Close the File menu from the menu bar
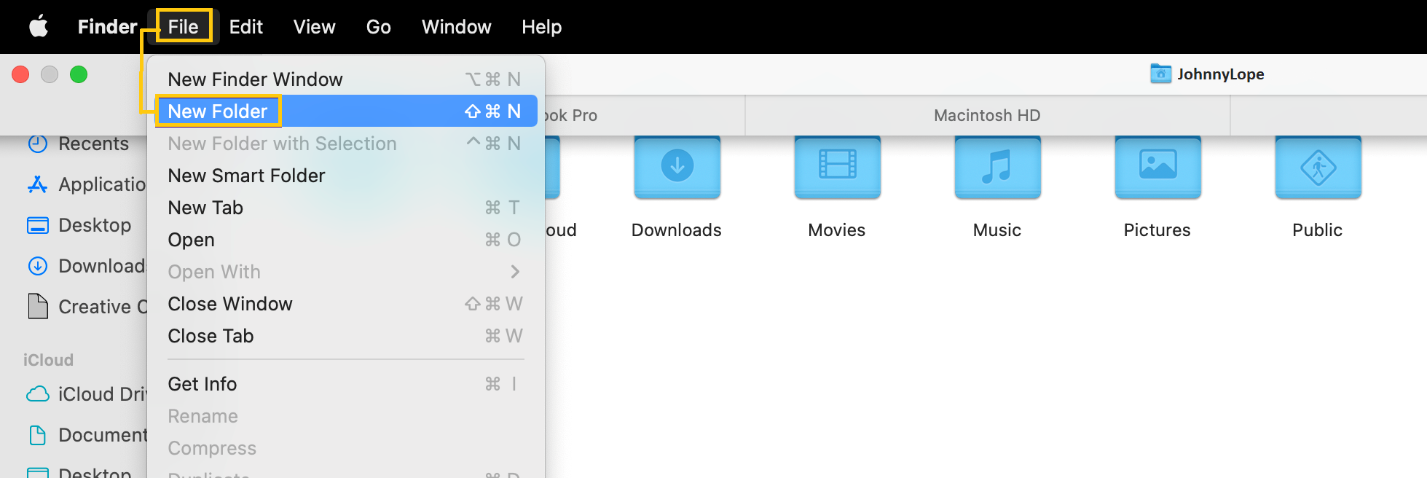This screenshot has height=478, width=1427. click(183, 27)
